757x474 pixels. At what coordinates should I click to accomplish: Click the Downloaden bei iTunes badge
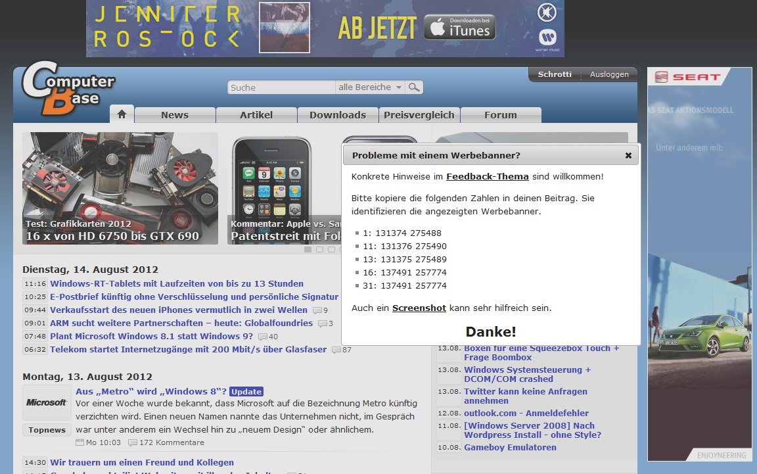pos(459,27)
